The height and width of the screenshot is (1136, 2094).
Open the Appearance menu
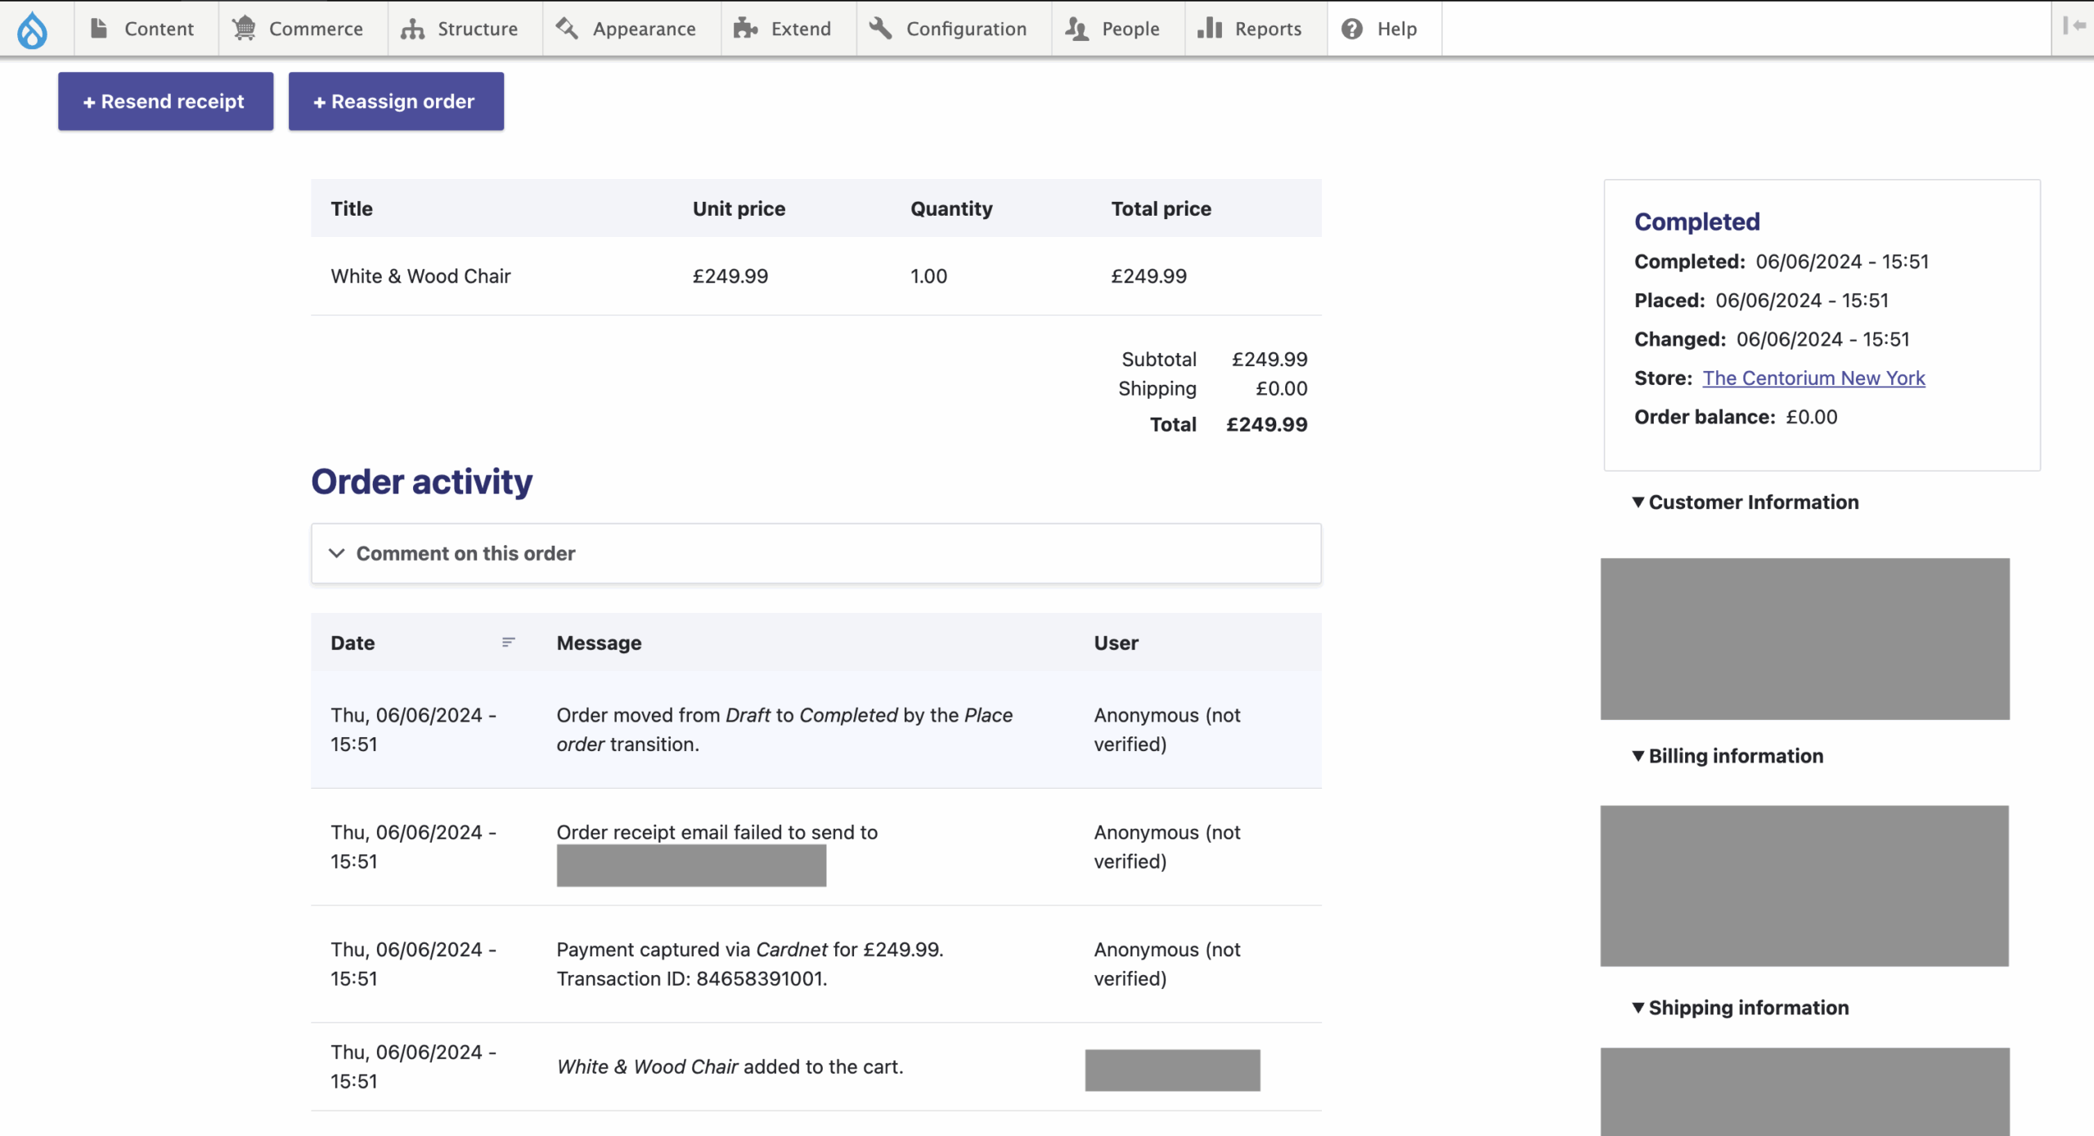pos(631,29)
